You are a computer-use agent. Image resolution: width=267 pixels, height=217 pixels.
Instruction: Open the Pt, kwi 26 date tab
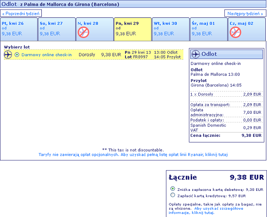(19, 29)
